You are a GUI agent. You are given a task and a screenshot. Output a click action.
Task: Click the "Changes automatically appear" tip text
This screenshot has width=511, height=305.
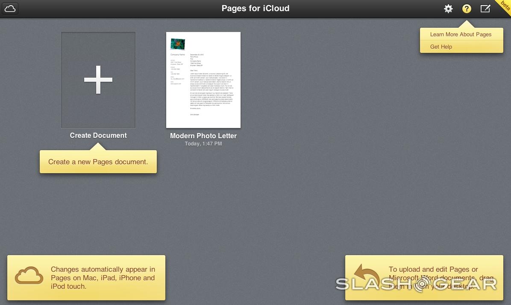coord(103,278)
